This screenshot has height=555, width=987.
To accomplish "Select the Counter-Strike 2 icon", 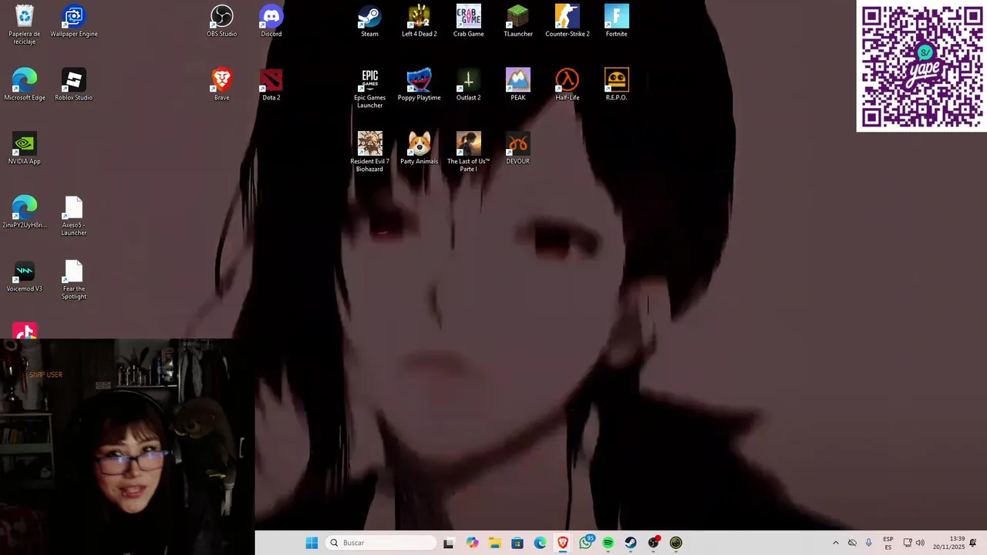I will click(568, 22).
